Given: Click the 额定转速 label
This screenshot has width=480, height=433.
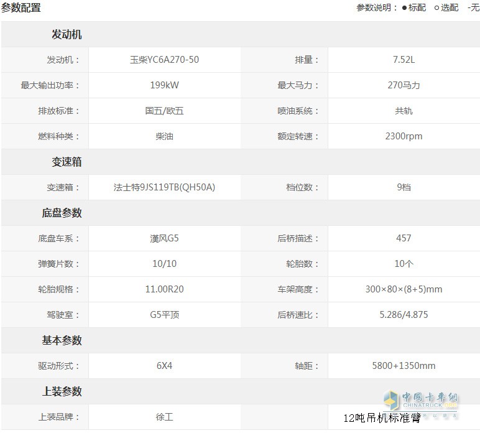Looking at the screenshot, I should click(x=298, y=136).
